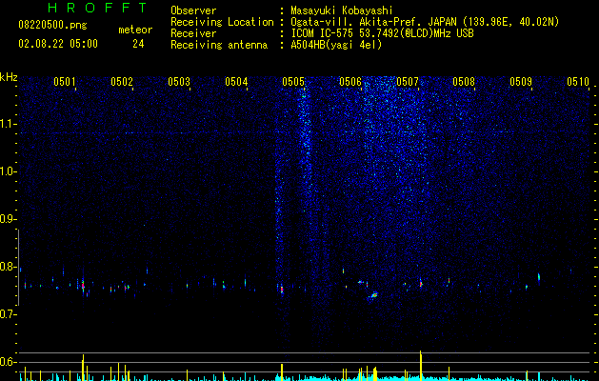Viewport: 599px width, 381px height.
Task: Click the 0508 time marker
Action: pos(464,82)
